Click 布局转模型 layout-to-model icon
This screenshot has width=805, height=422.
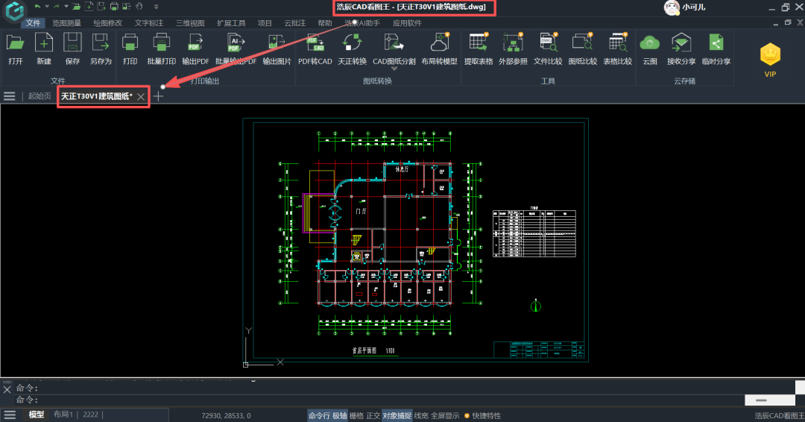coord(440,43)
